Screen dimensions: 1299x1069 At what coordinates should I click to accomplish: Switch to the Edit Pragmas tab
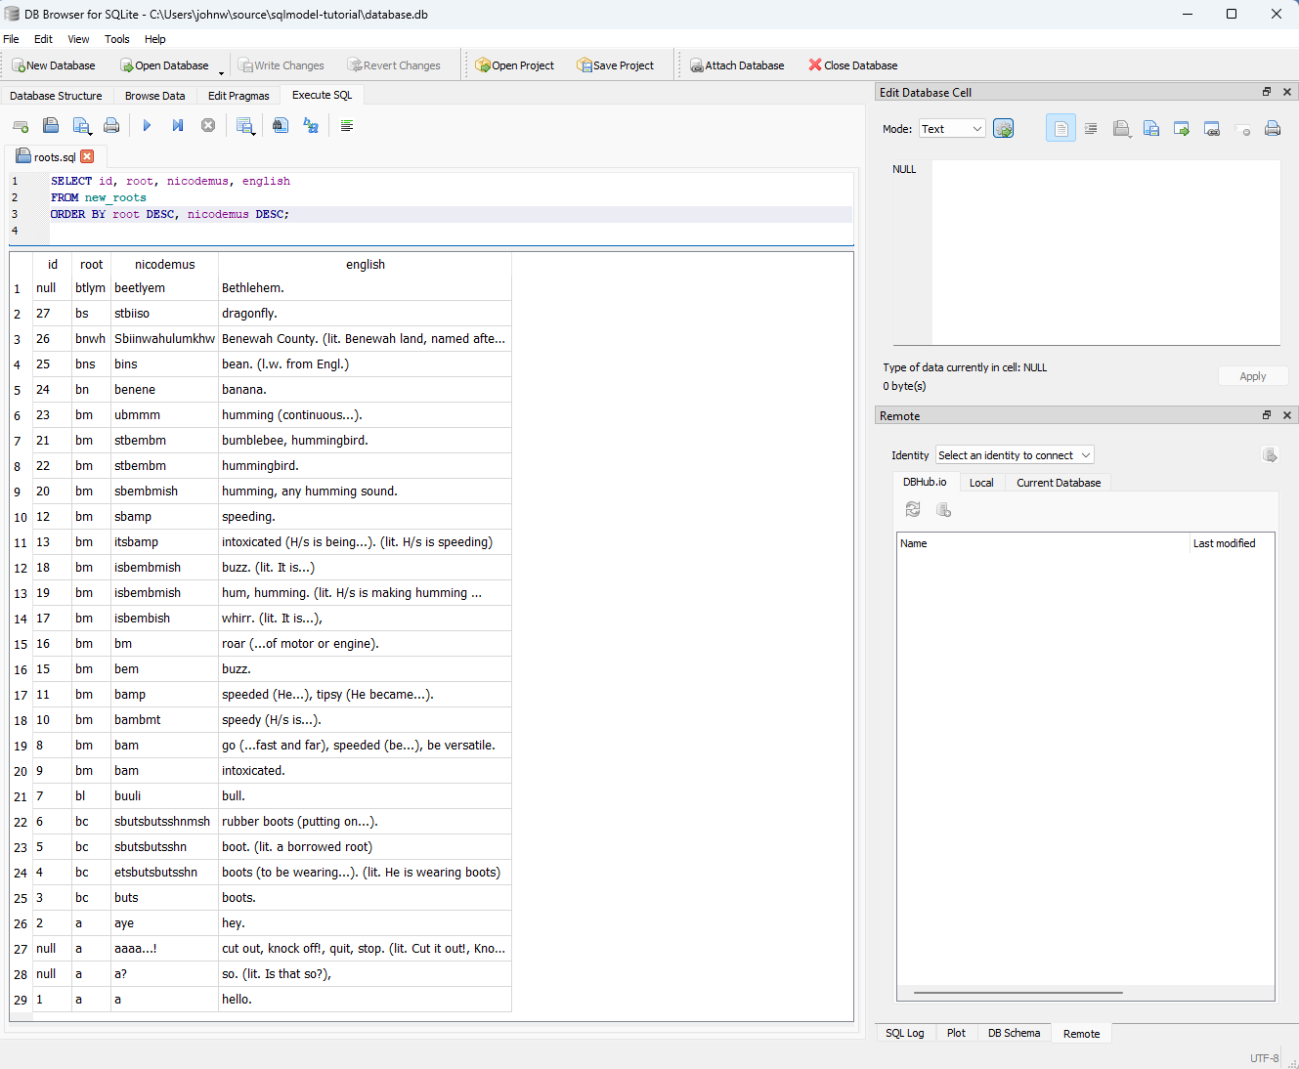[x=238, y=96]
